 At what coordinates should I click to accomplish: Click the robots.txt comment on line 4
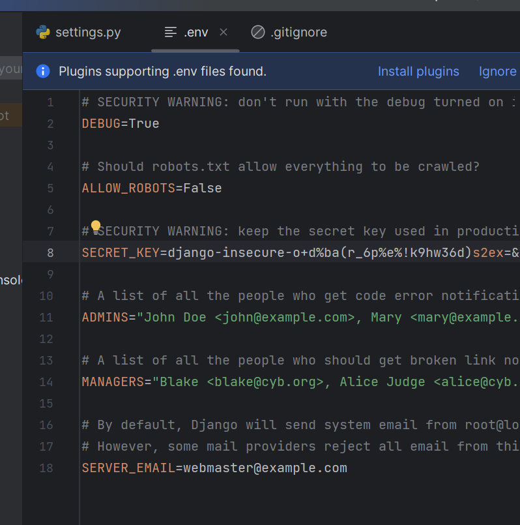tap(280, 167)
